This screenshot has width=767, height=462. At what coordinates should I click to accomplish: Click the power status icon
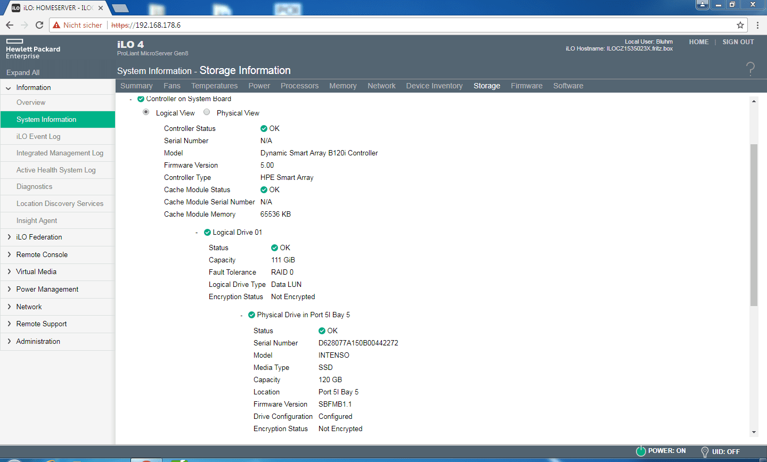(x=641, y=451)
